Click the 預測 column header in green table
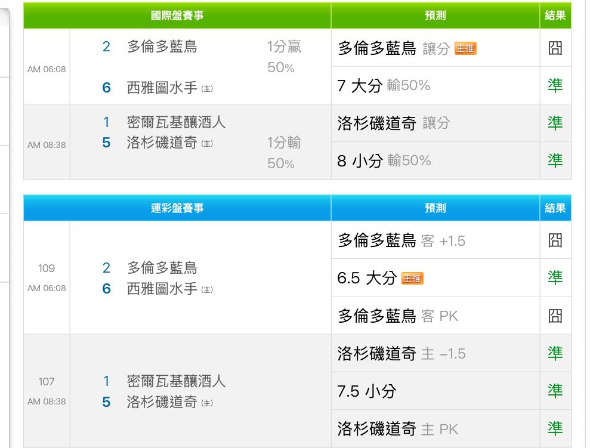The width and height of the screenshot is (593, 448). click(435, 16)
